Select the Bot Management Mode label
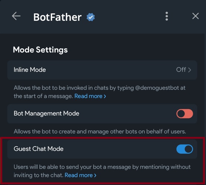 [x=46, y=113]
